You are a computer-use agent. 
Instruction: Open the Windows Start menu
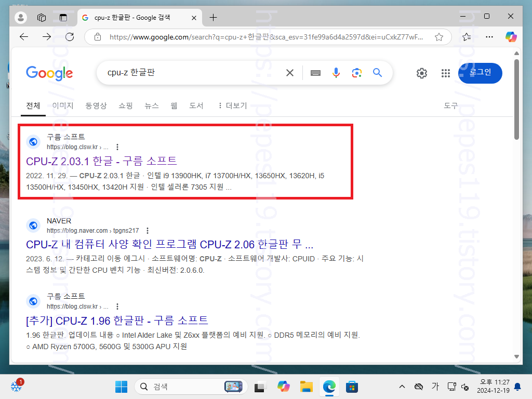[121, 387]
